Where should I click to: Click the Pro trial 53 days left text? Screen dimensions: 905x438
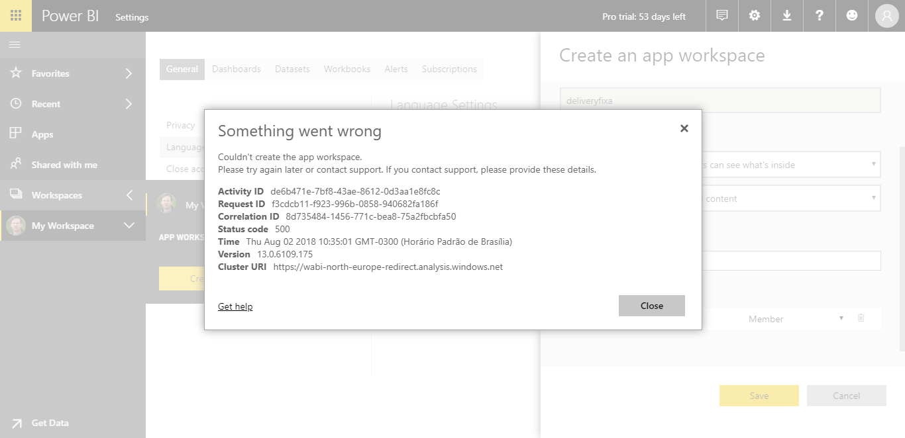[x=644, y=17]
